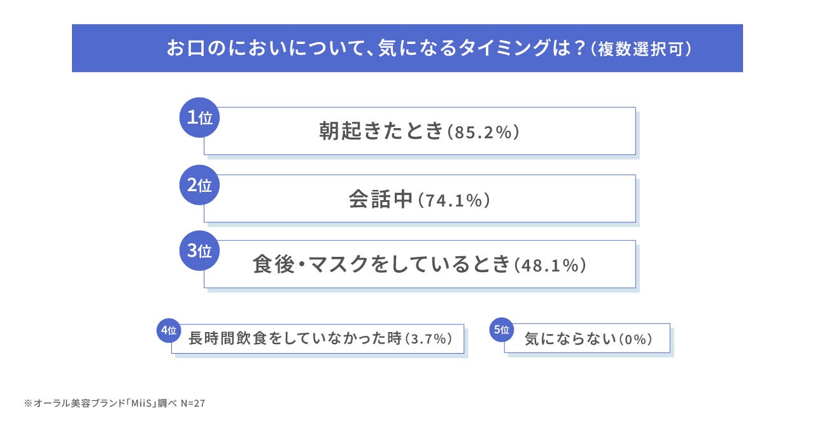Screen dimensions: 815x427
Task: Click the survey question title text
Action: (x=376, y=48)
